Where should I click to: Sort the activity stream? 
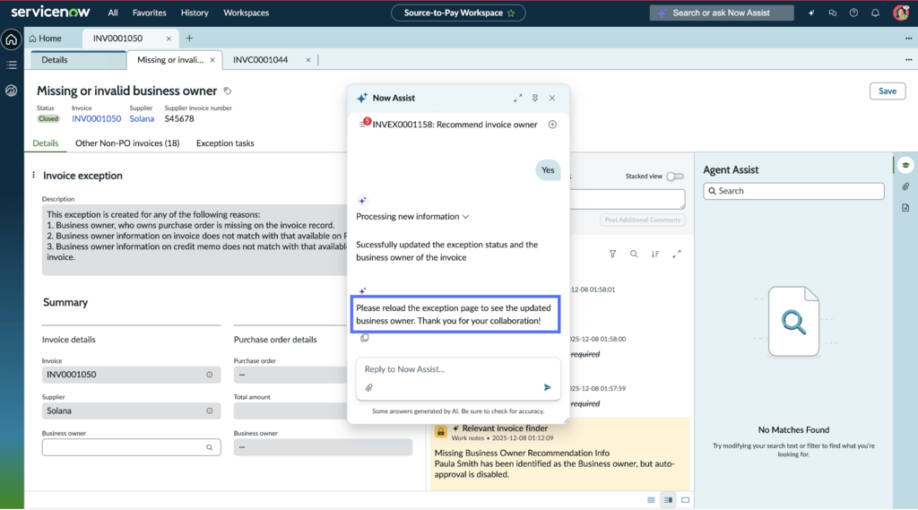pos(655,255)
